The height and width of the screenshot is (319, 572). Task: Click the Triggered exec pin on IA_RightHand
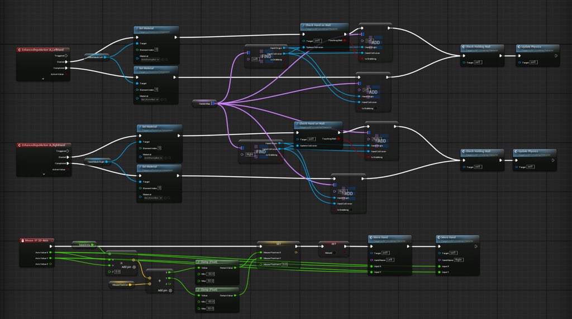68,151
